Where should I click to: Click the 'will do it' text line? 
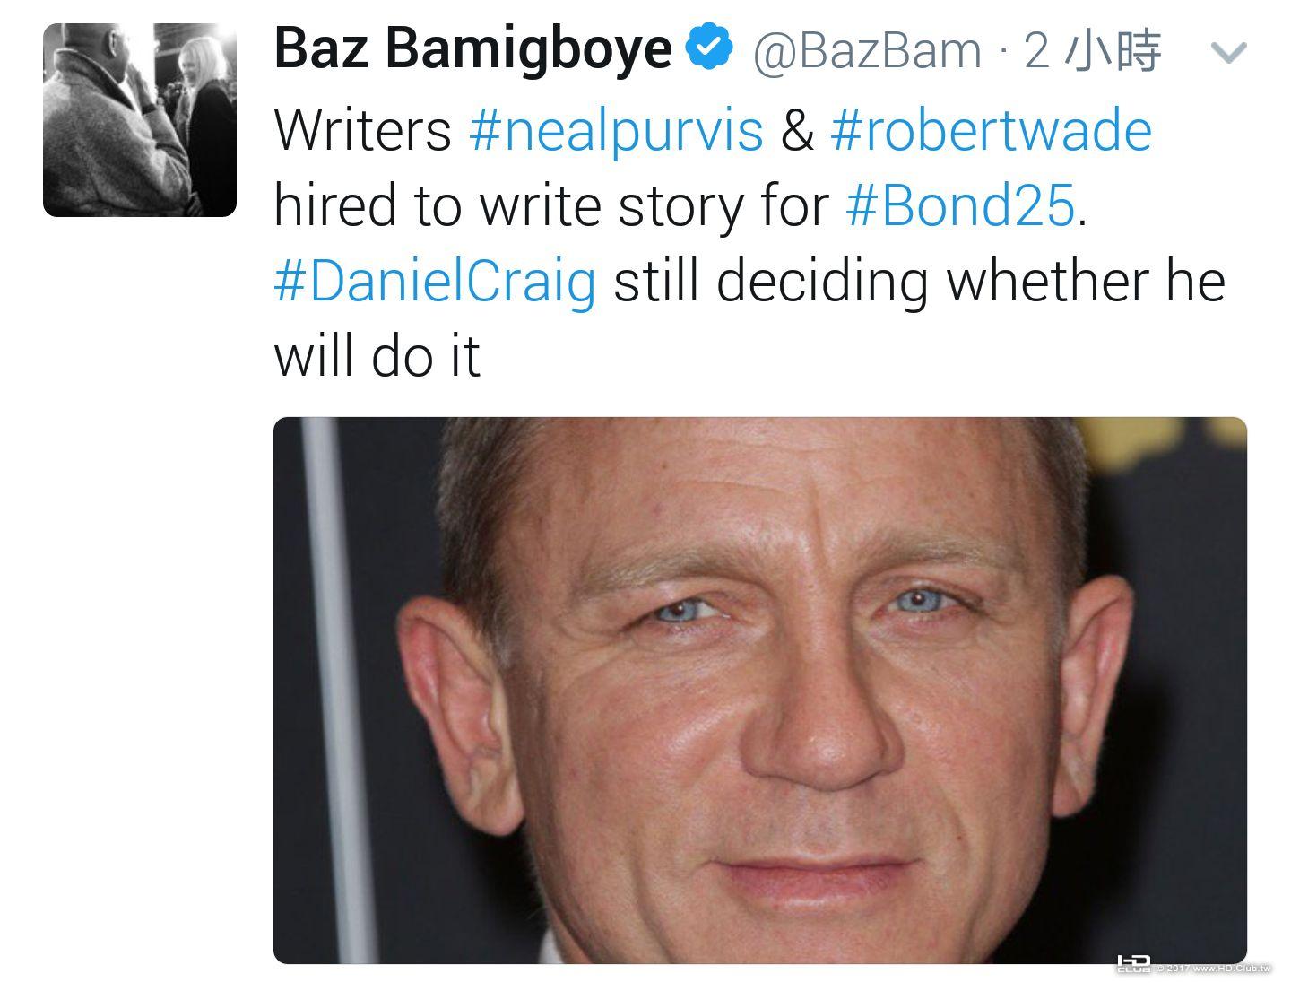point(377,356)
